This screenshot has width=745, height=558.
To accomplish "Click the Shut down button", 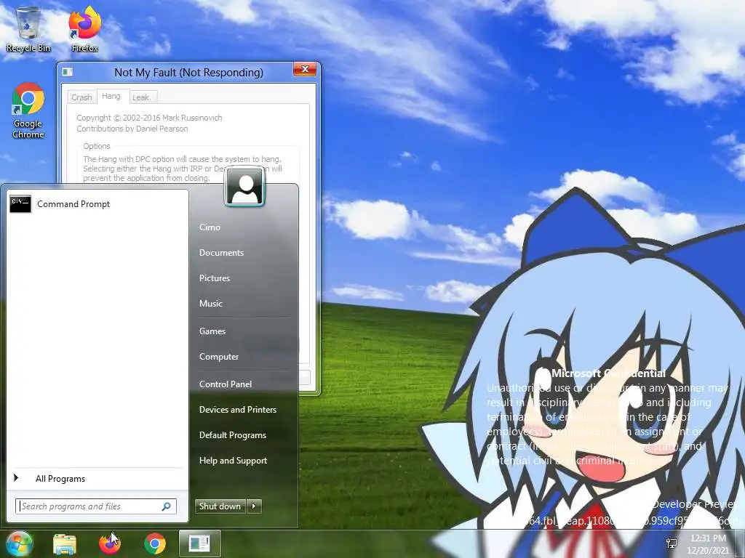I will pyautogui.click(x=220, y=506).
